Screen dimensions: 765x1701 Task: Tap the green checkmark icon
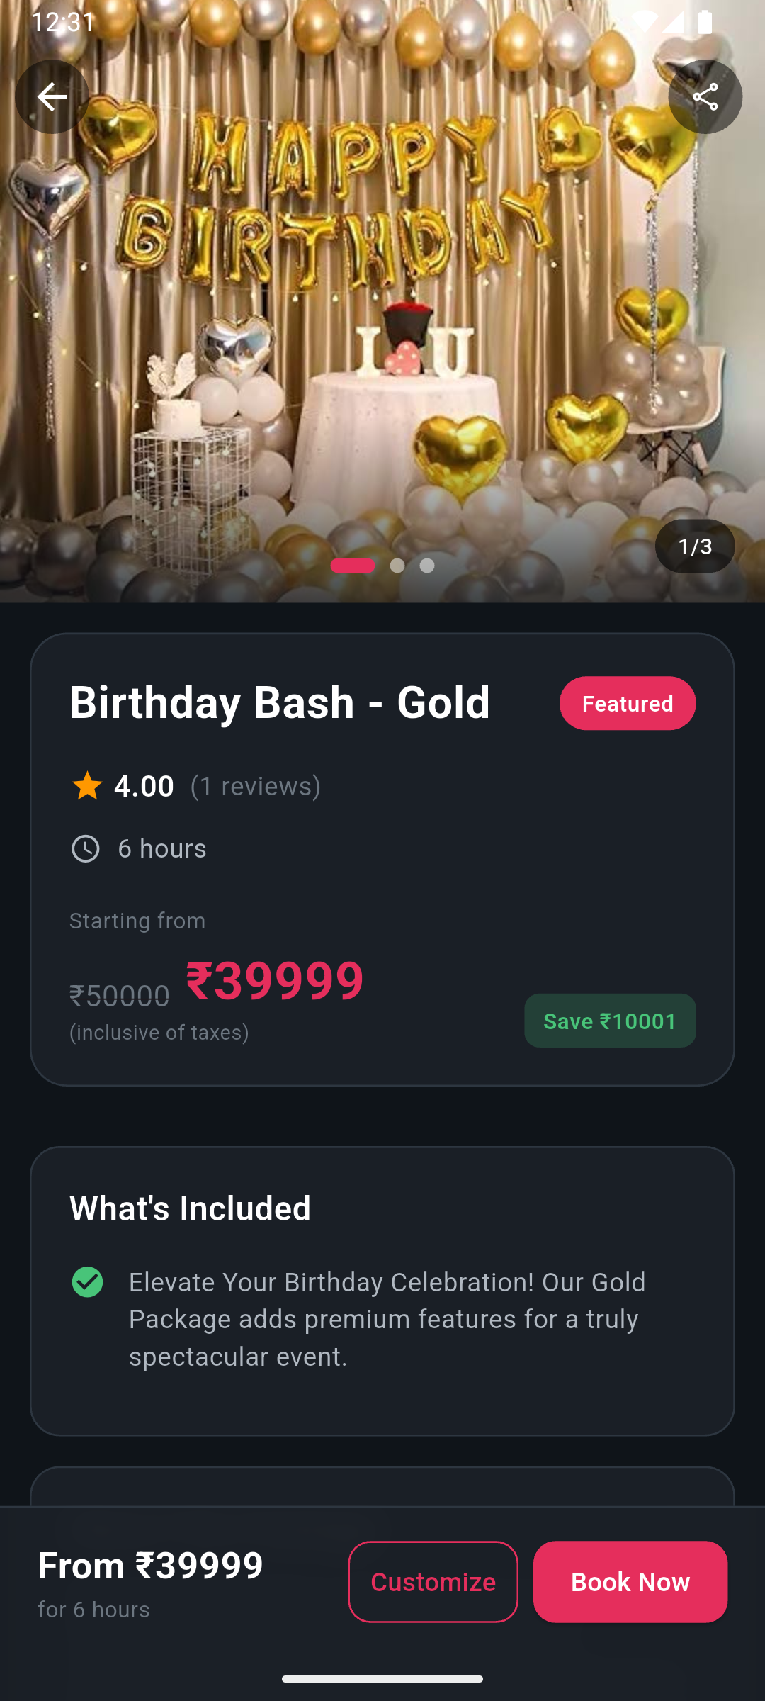click(x=88, y=1282)
